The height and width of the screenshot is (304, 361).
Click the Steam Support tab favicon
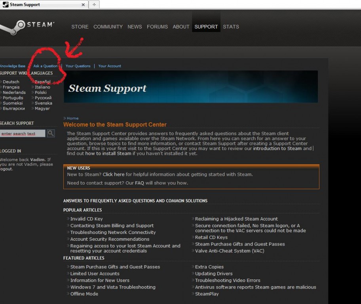point(5,4)
